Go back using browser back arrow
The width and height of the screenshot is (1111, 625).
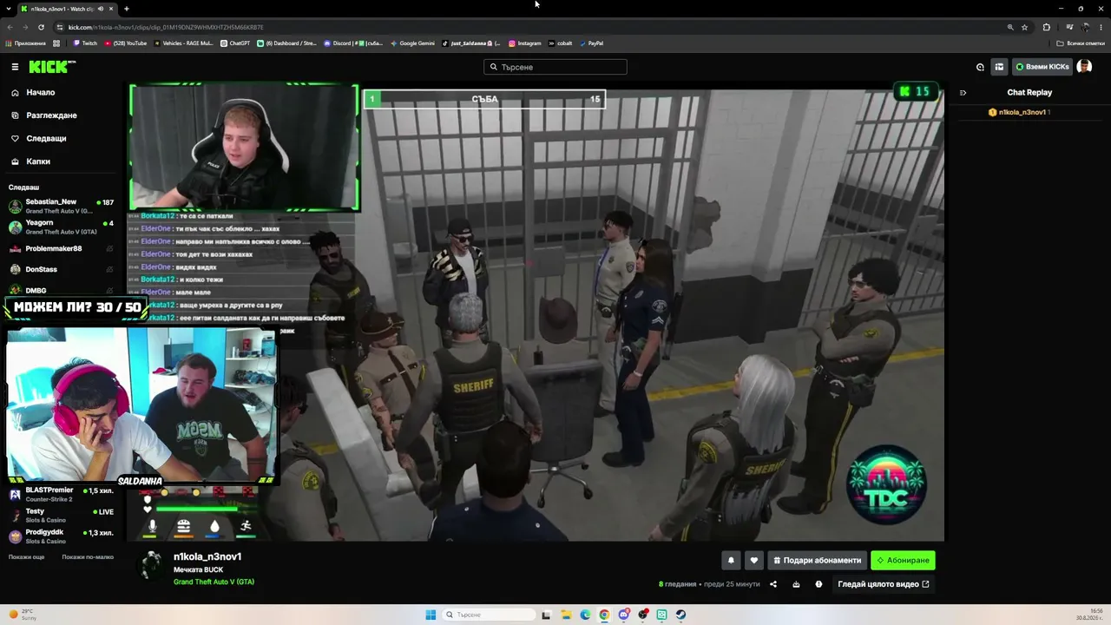10,27
